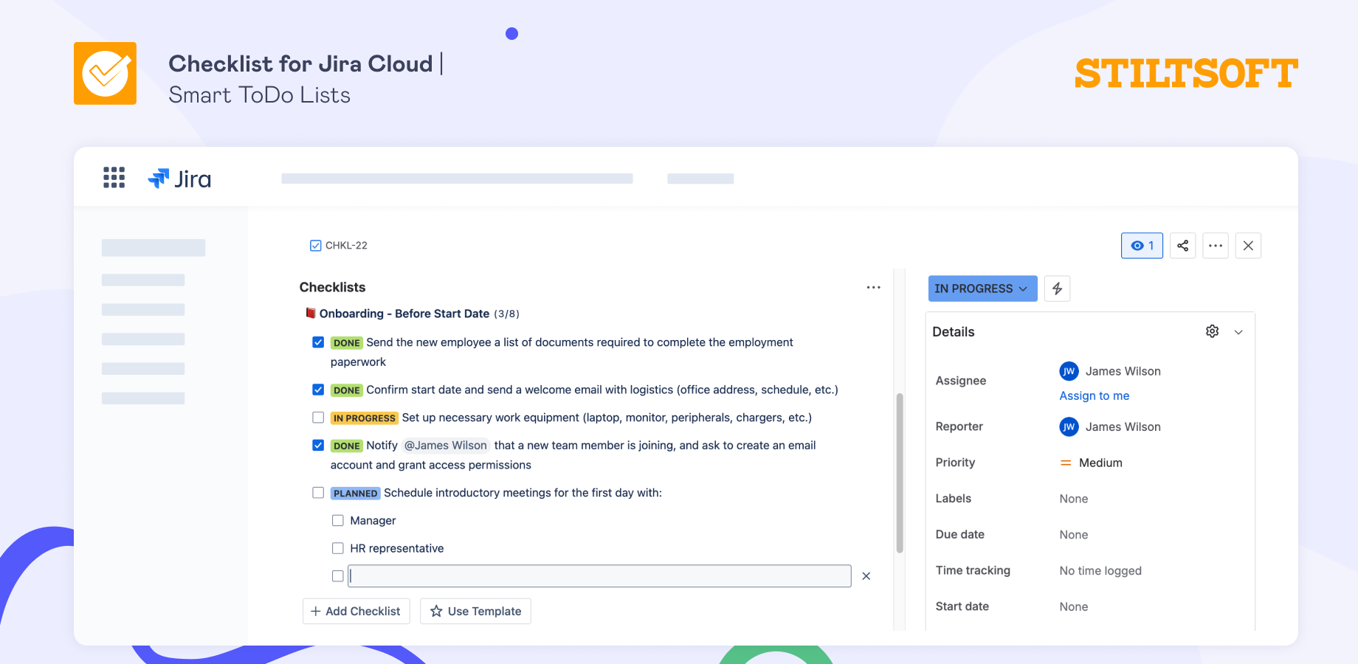Click the Stiltsoft brand logo
Viewport: 1358px width, 664px height.
tap(1187, 74)
